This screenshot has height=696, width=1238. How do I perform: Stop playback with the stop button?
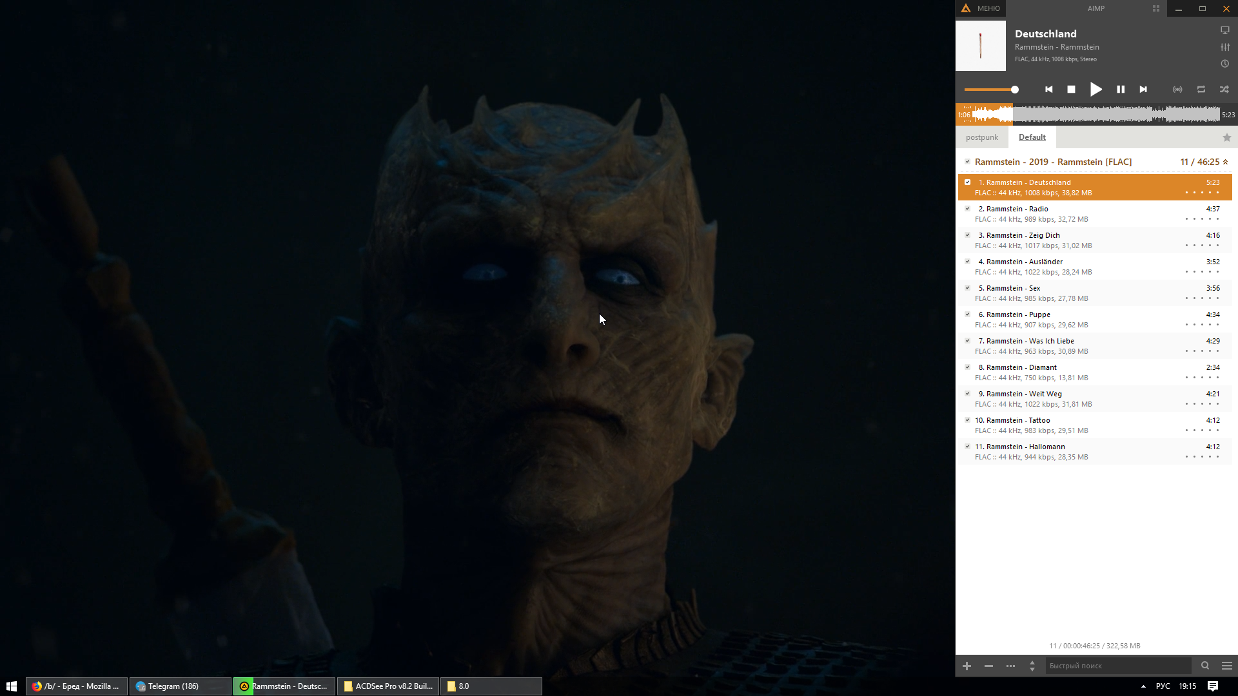pyautogui.click(x=1071, y=90)
